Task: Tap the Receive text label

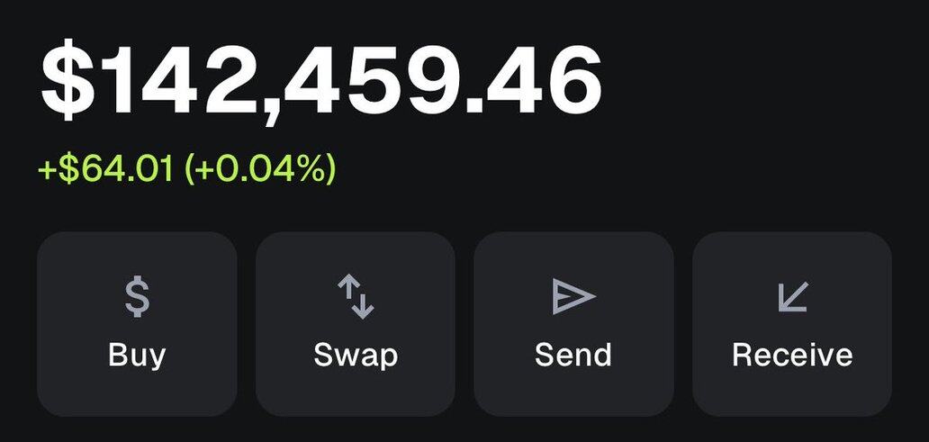Action: pos(792,354)
